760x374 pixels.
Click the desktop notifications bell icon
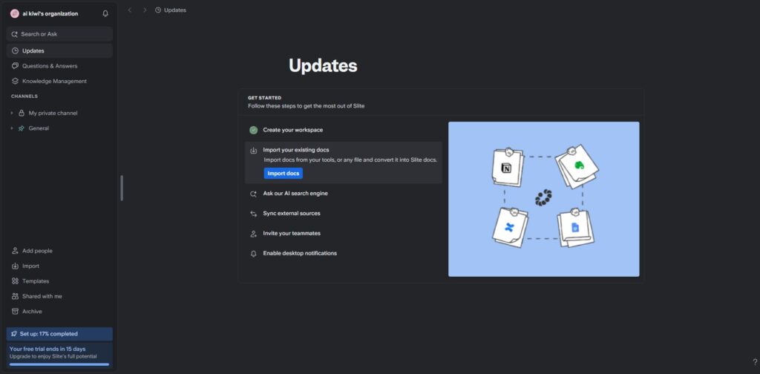pyautogui.click(x=254, y=253)
